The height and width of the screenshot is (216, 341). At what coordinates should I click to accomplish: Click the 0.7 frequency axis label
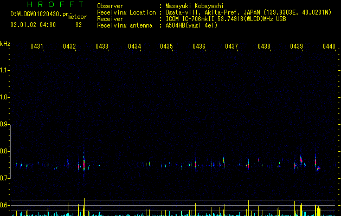[x=4, y=178]
